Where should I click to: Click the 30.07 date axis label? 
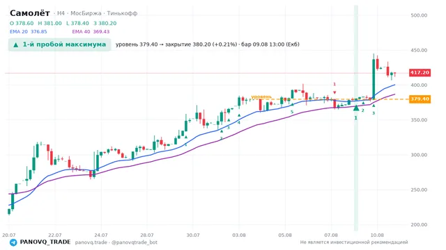193,235
